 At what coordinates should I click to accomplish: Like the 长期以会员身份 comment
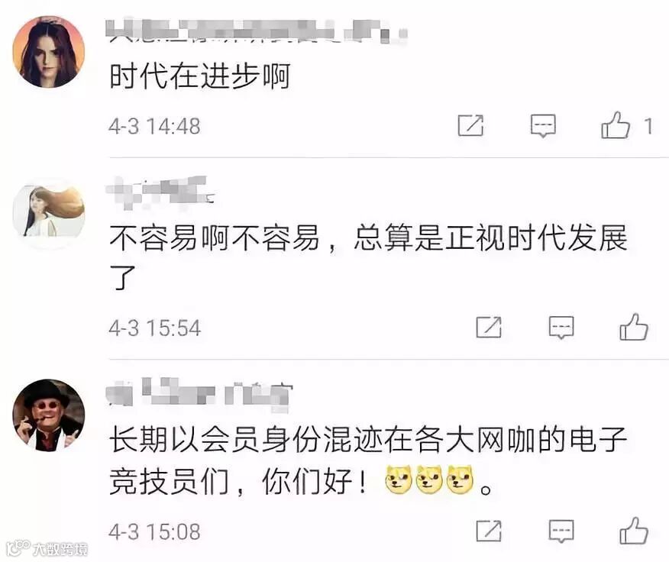634,531
